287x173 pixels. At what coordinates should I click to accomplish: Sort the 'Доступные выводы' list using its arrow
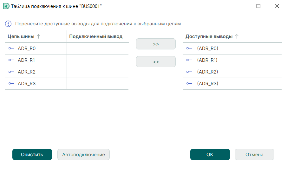[x=237, y=36]
